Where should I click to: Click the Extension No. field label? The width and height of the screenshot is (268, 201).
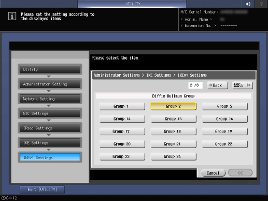199,25
